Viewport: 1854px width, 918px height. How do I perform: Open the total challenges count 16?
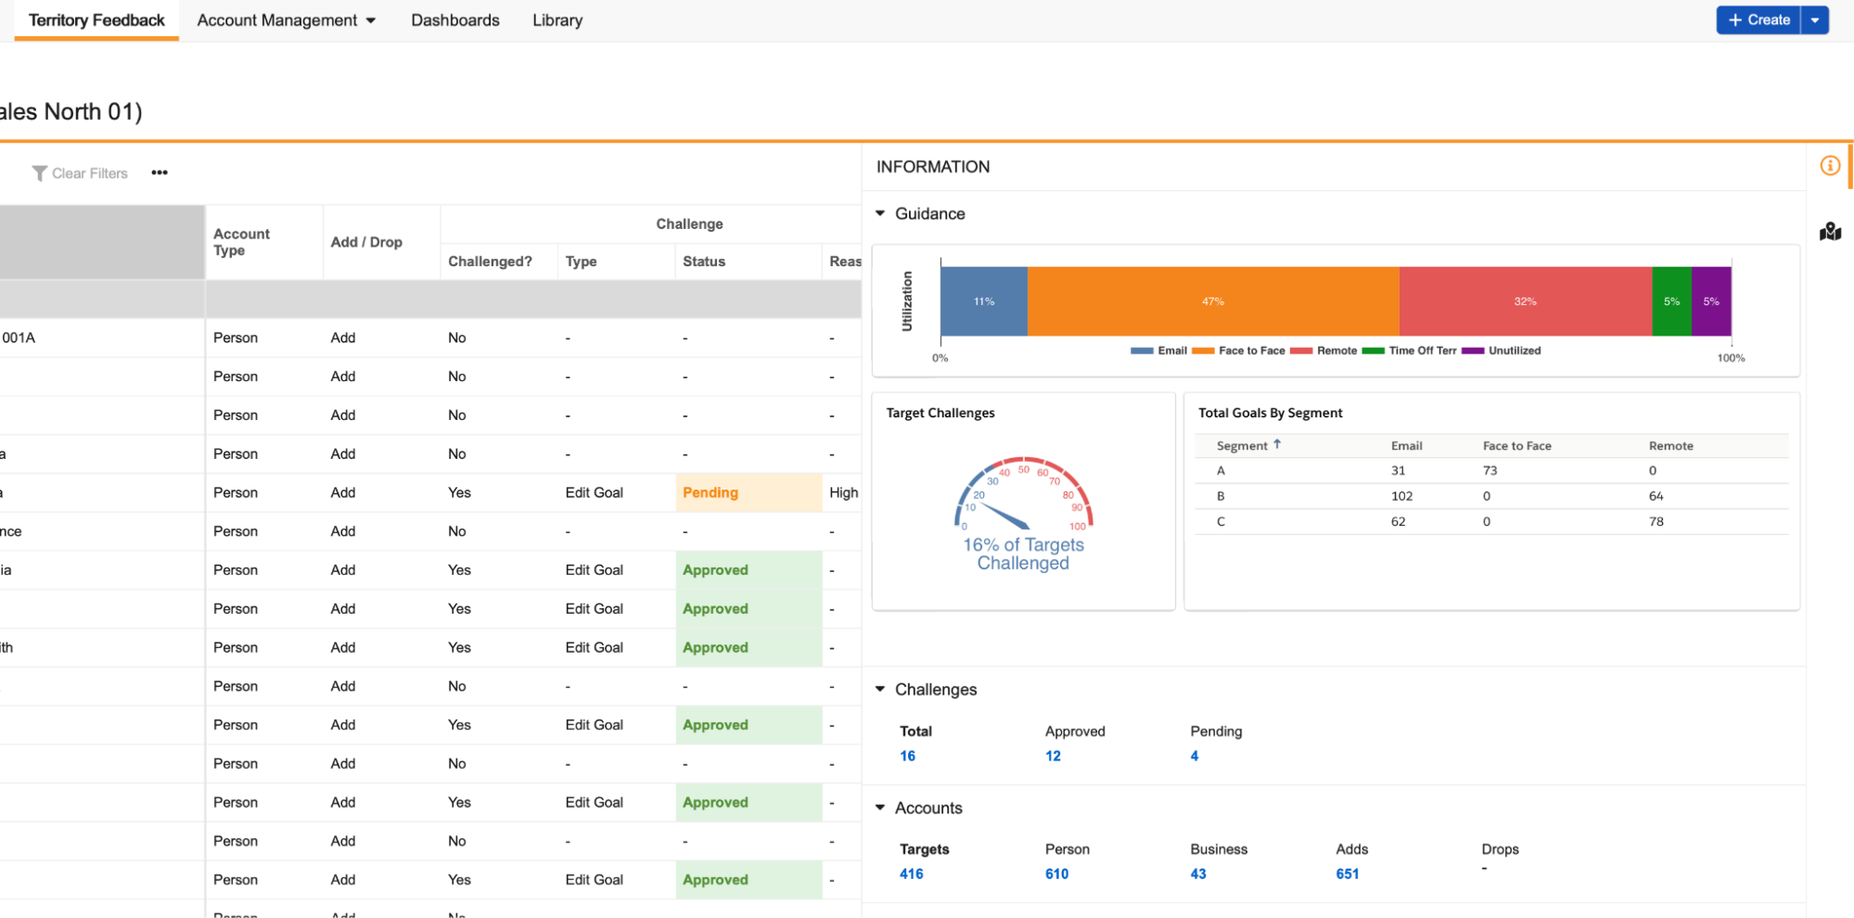pos(907,757)
